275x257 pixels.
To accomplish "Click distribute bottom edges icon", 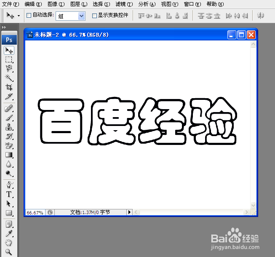I will [x=217, y=16].
